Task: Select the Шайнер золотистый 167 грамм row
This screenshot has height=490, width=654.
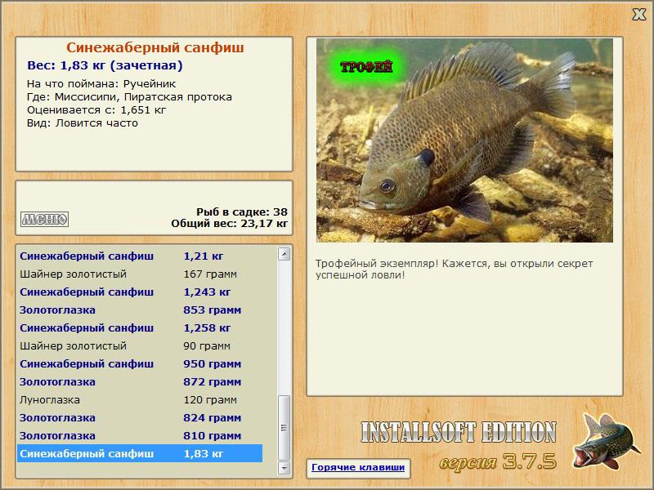Action: [x=140, y=274]
